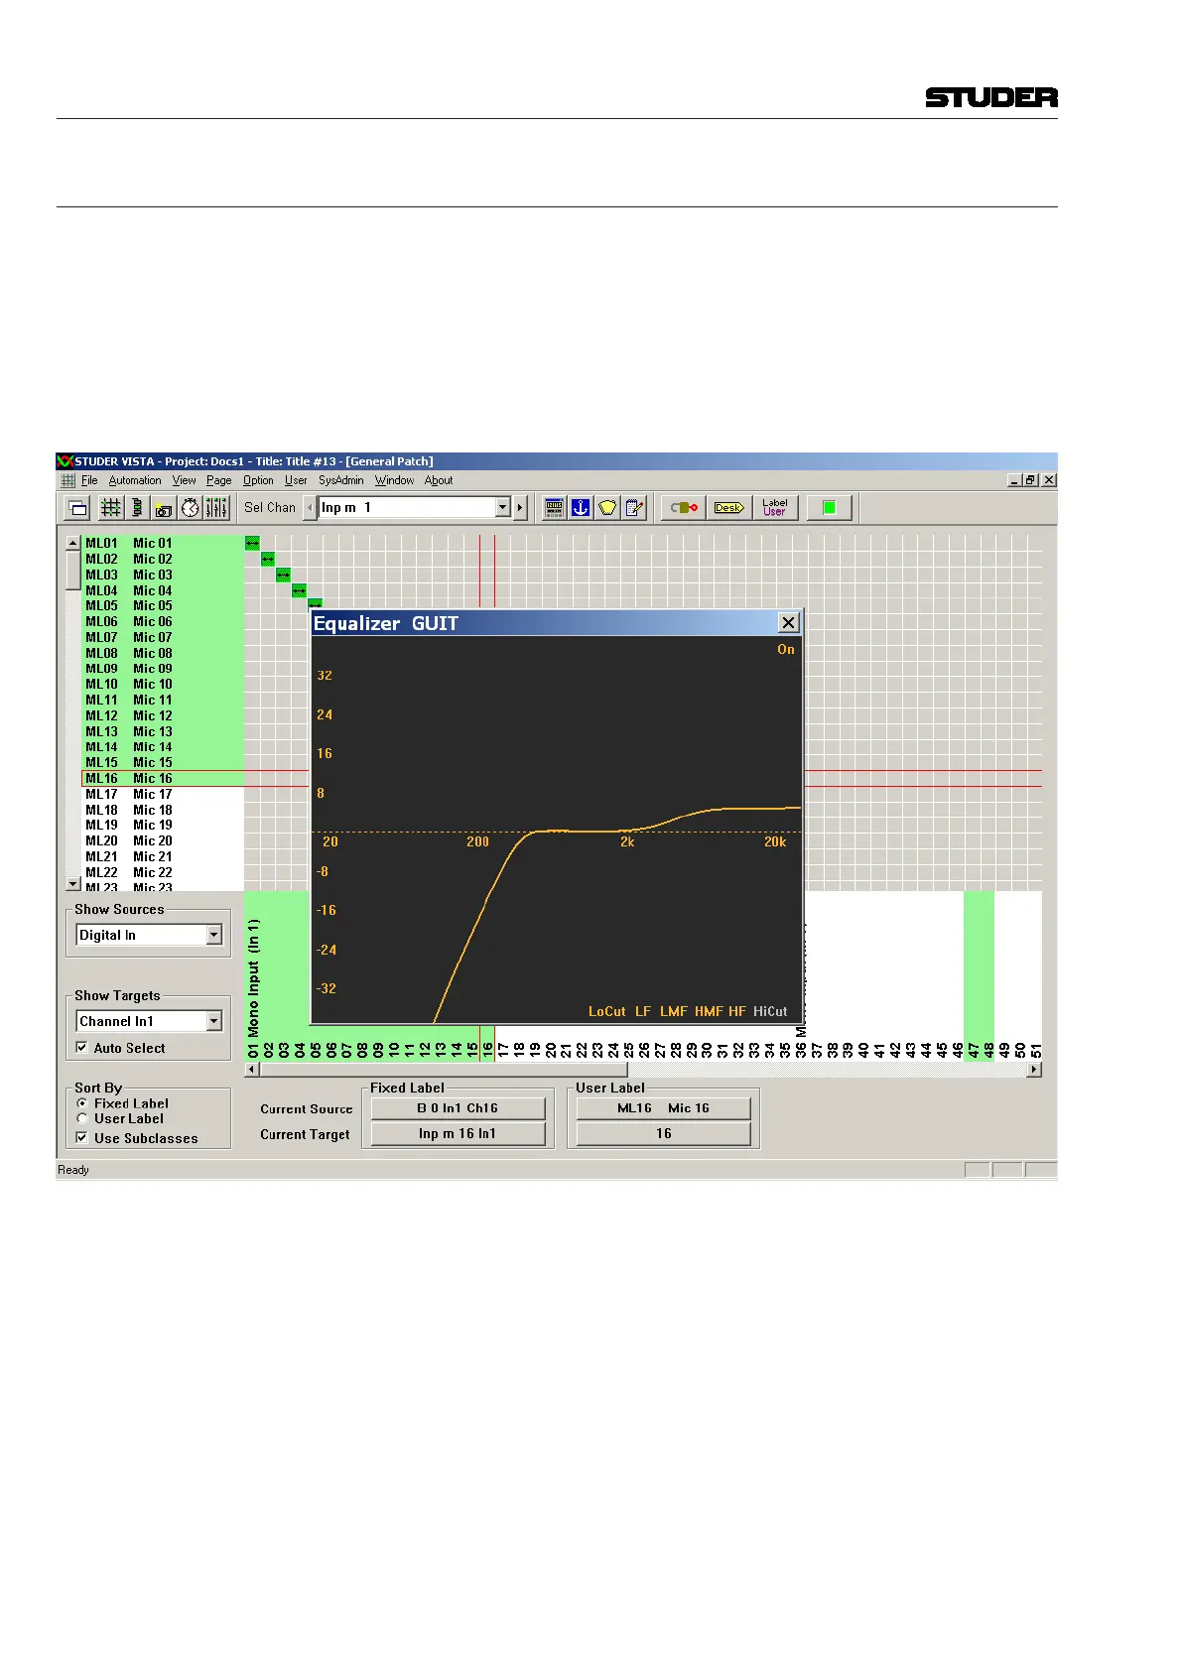Screen dimensions: 1182x1671
Task: Click the notepad with pencil icon
Action: point(634,508)
